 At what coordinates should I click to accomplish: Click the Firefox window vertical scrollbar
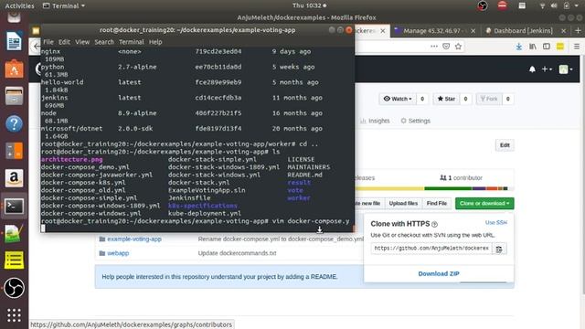coord(582,175)
